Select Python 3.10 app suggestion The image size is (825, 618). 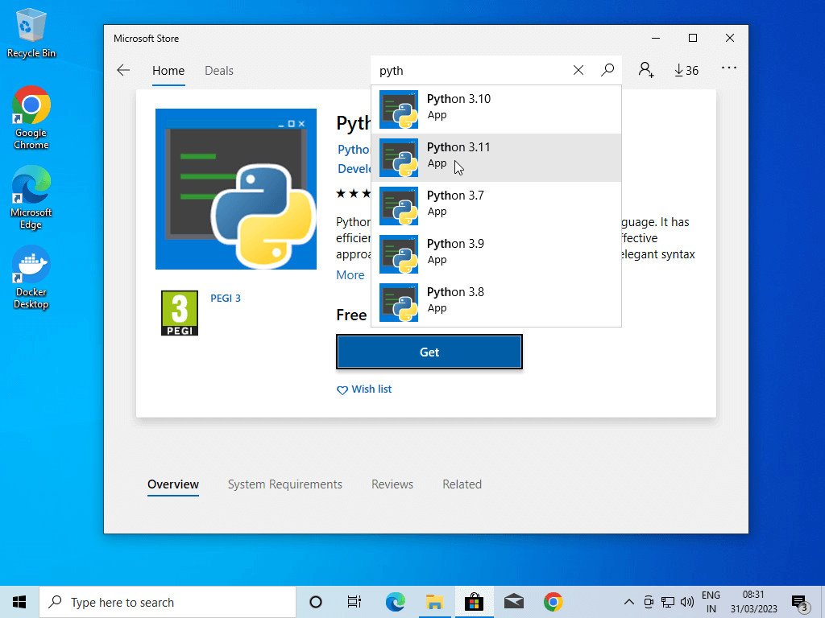click(496, 109)
